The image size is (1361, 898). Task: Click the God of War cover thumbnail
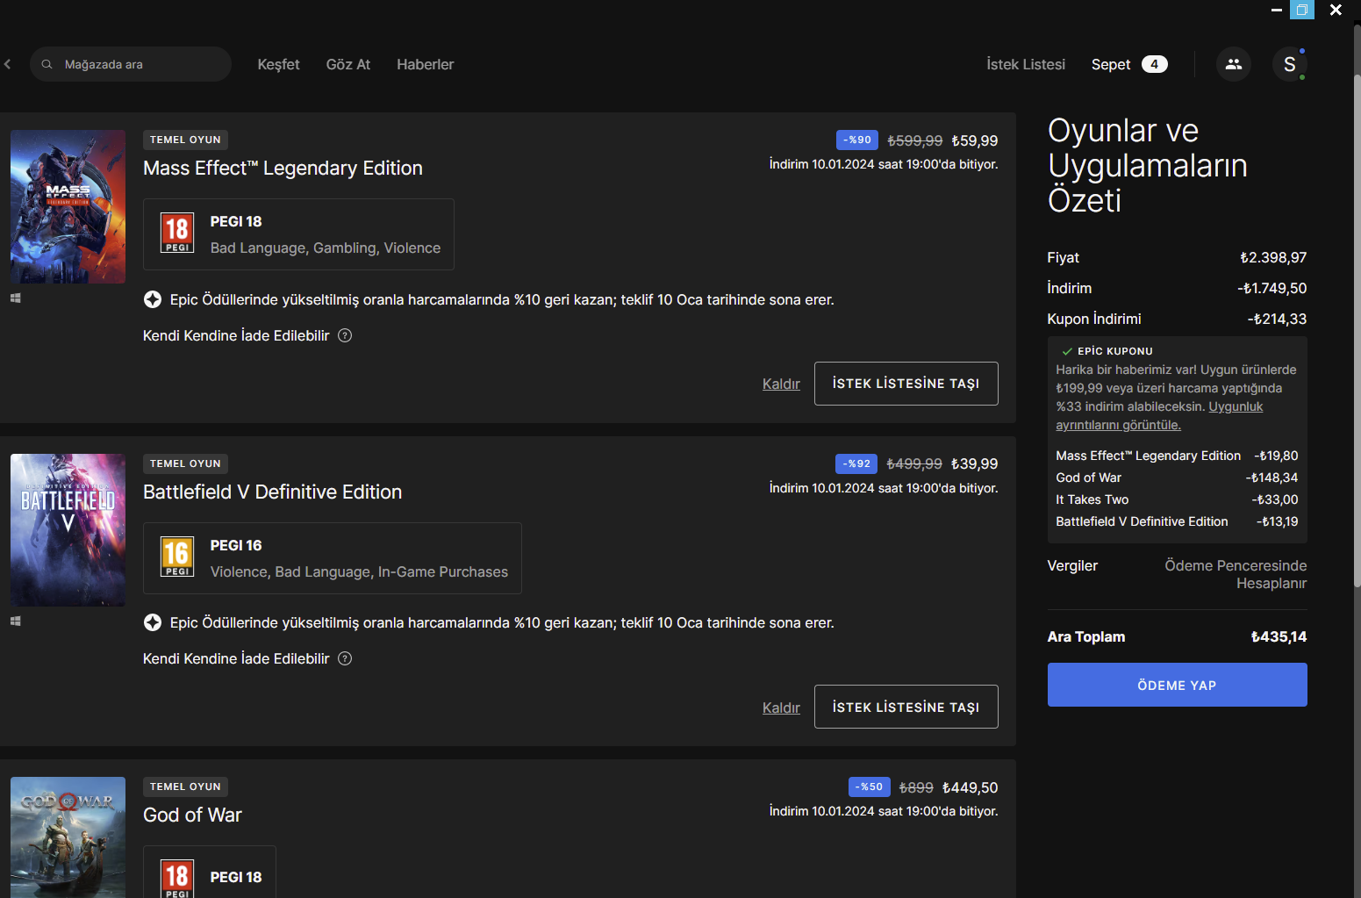68,837
